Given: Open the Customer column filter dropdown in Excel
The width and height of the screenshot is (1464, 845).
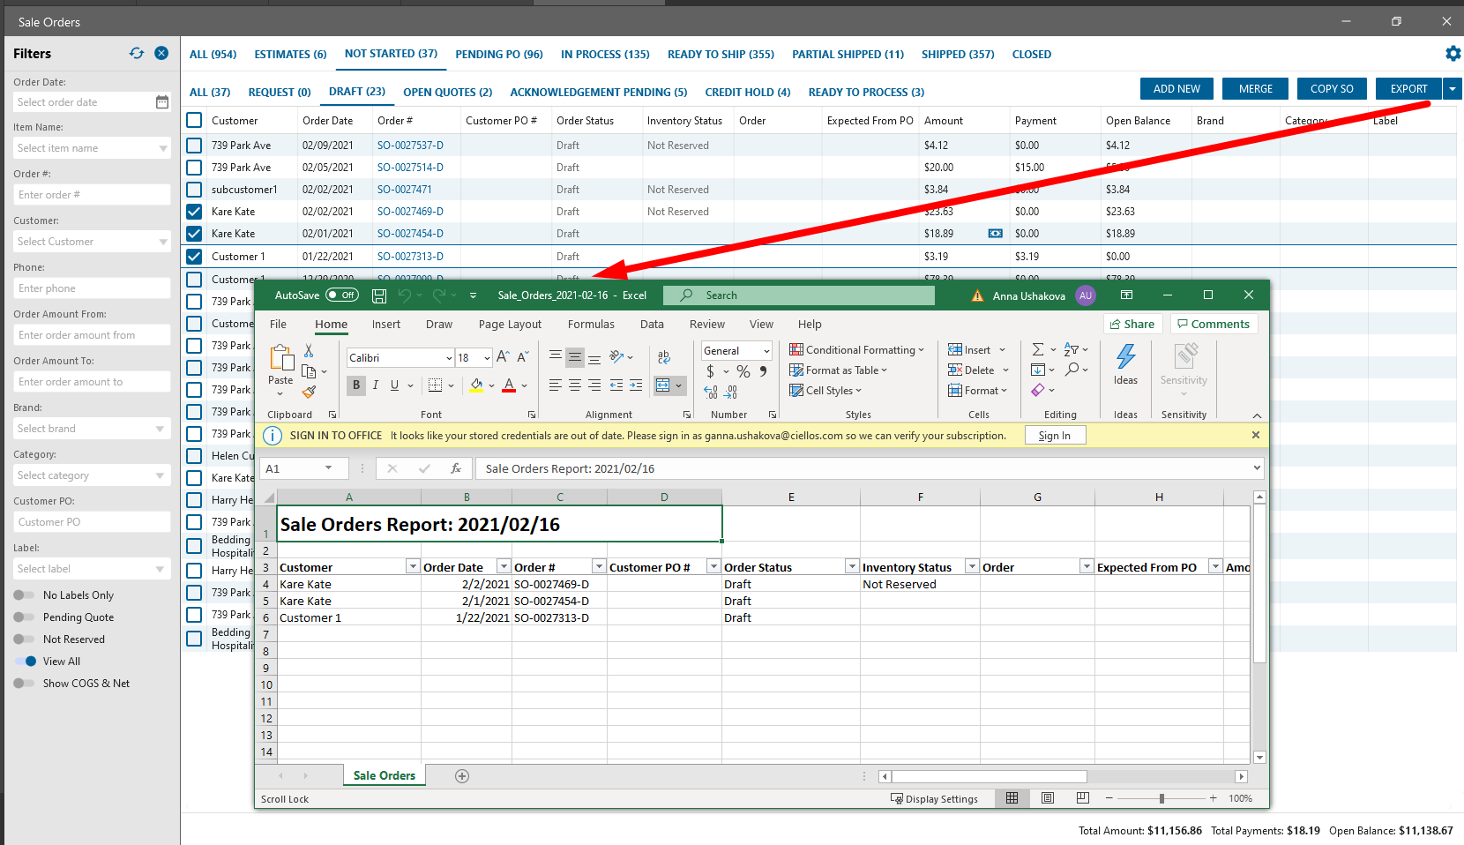Looking at the screenshot, I should coord(412,567).
